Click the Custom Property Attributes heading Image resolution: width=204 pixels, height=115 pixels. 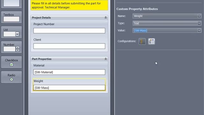(x=137, y=9)
